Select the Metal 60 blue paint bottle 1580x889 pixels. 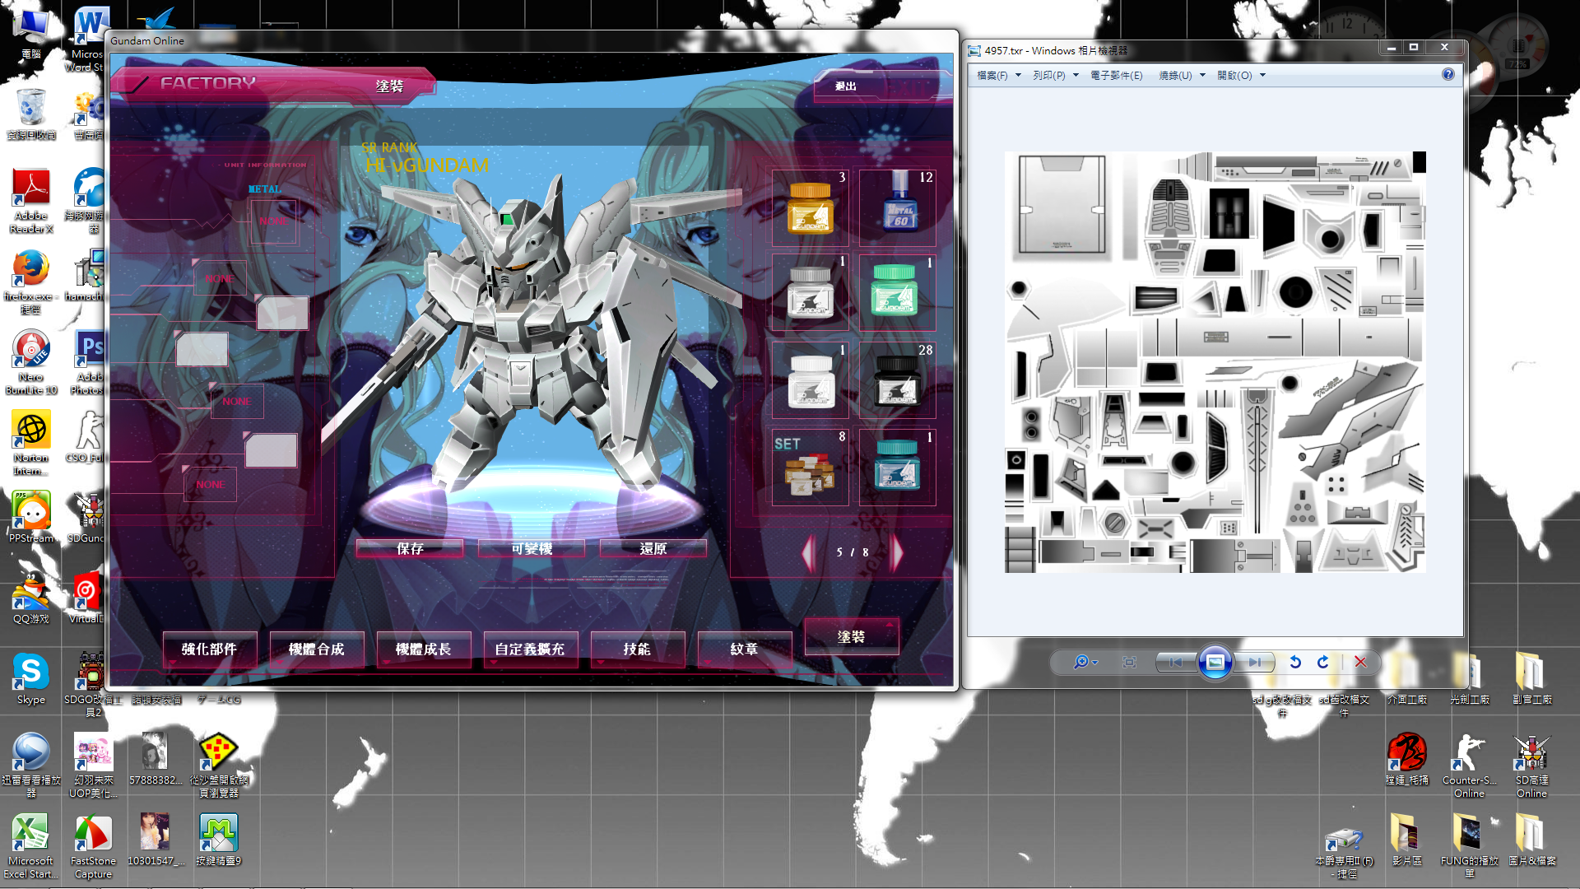click(x=899, y=207)
